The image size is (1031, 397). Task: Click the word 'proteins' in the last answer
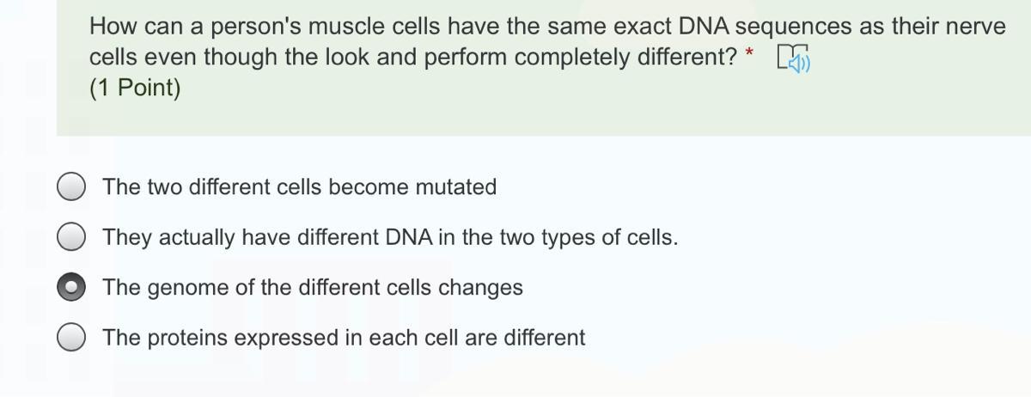coord(188,339)
